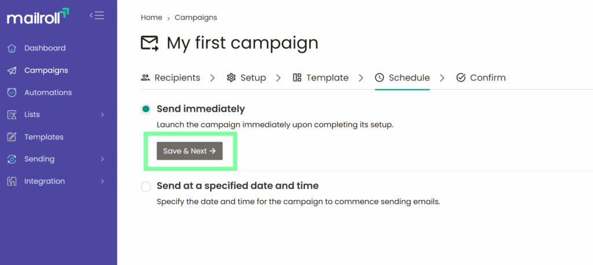The height and width of the screenshot is (265, 593).
Task: Click the Dashboard home icon in sidebar
Action: tap(12, 48)
